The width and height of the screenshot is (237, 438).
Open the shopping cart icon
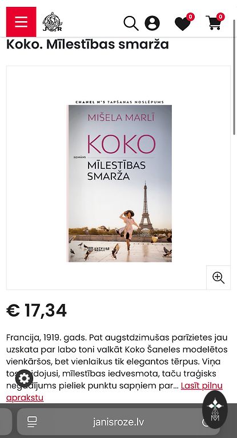pos(214,23)
